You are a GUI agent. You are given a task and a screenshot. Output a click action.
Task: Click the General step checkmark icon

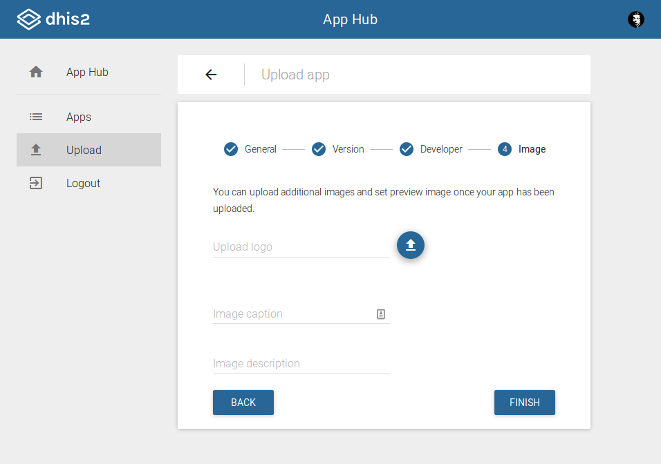click(x=231, y=149)
